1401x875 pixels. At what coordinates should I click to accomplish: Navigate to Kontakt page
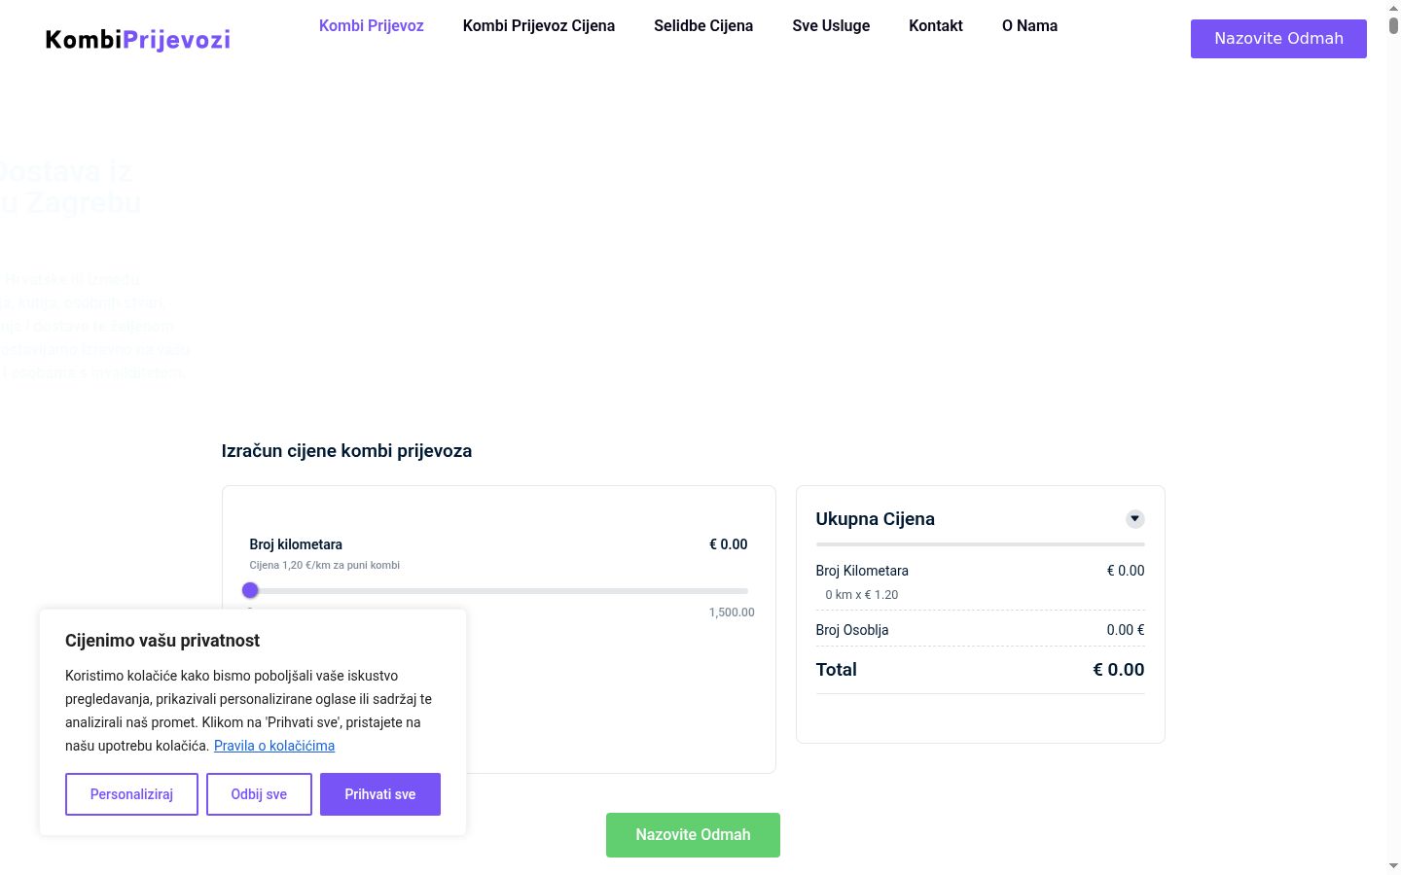click(936, 26)
